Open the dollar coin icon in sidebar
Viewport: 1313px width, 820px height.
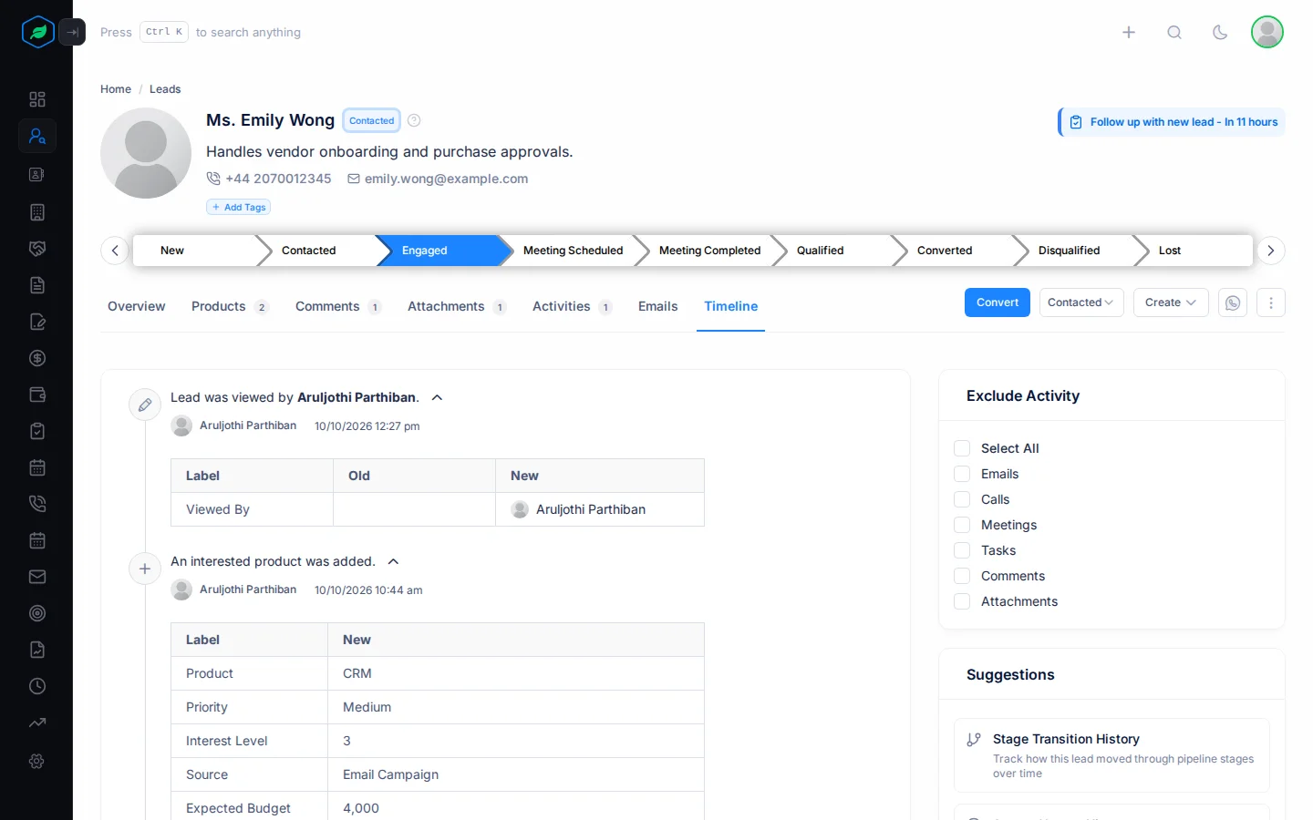(37, 358)
